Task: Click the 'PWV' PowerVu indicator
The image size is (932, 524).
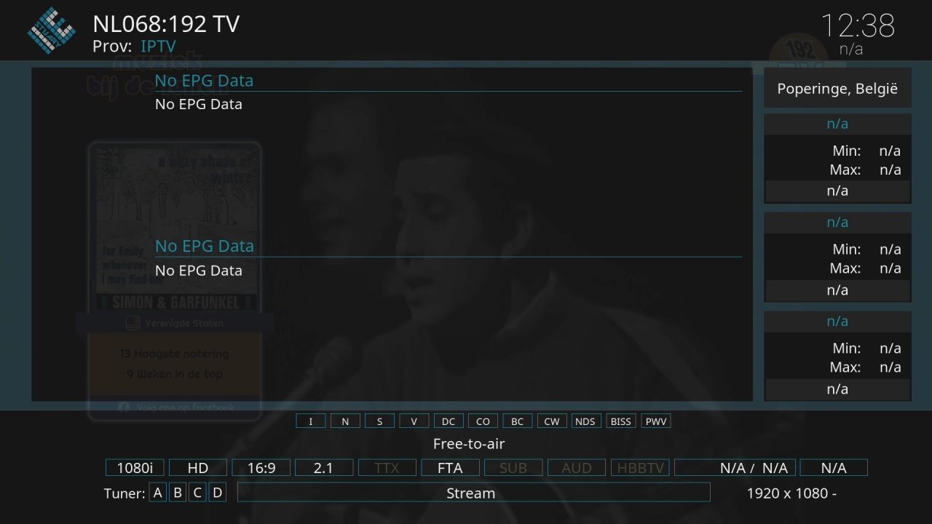Action: click(x=655, y=421)
